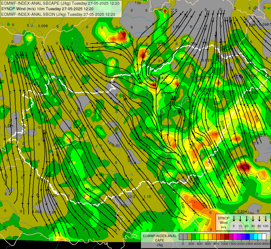
Task: Pick the dark red CAPE legend swatch
Action: coord(227,237)
